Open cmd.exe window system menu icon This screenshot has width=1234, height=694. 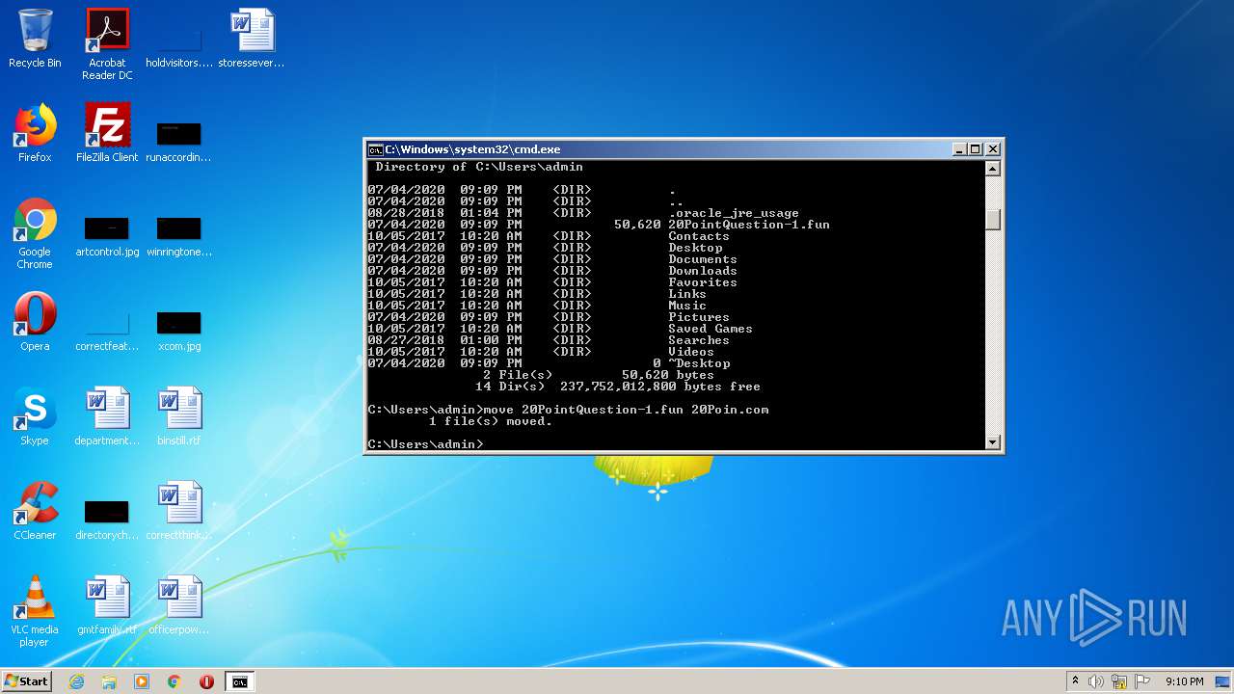376,149
